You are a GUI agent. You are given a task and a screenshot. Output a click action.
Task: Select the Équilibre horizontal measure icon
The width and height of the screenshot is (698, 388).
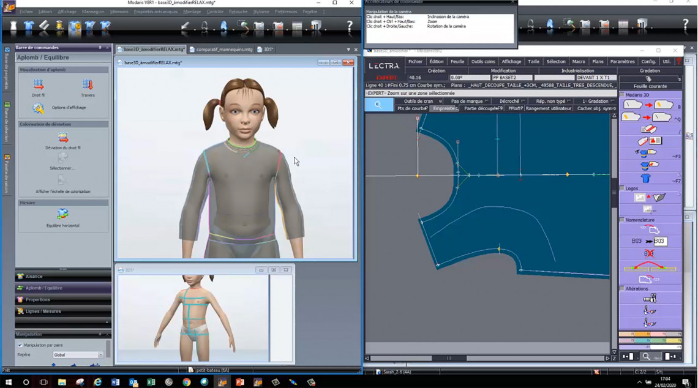62,214
